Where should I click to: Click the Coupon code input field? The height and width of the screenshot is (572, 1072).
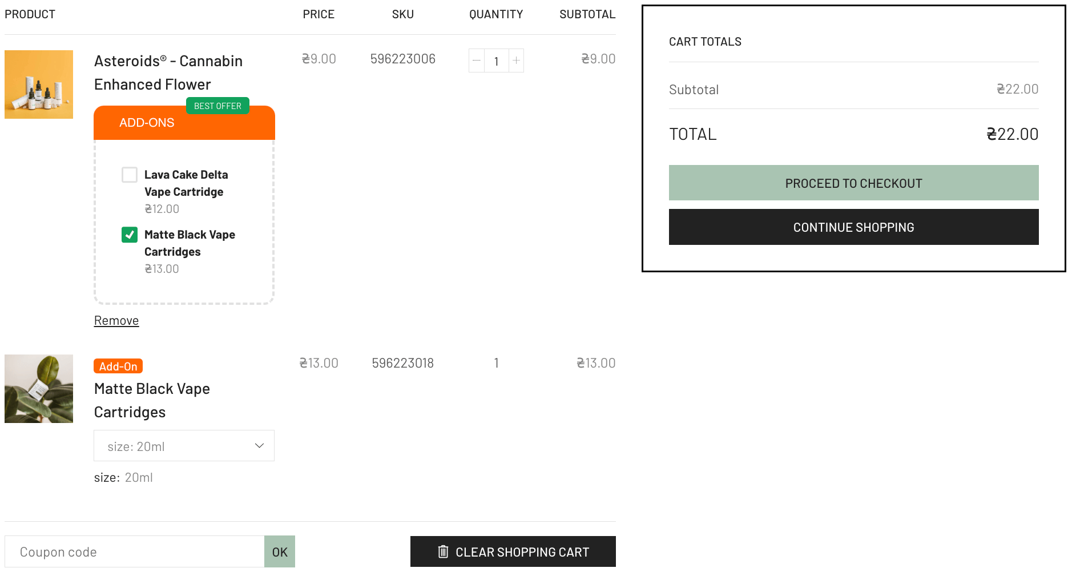(x=134, y=552)
